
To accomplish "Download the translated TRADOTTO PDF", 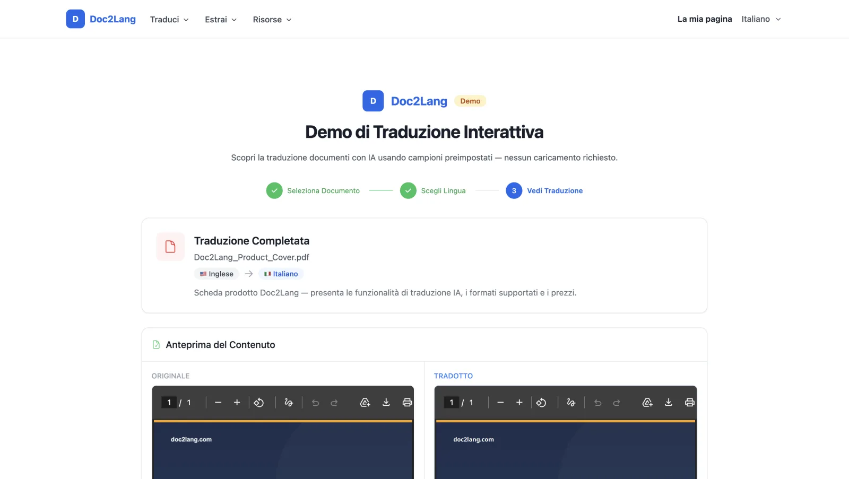I will (669, 403).
